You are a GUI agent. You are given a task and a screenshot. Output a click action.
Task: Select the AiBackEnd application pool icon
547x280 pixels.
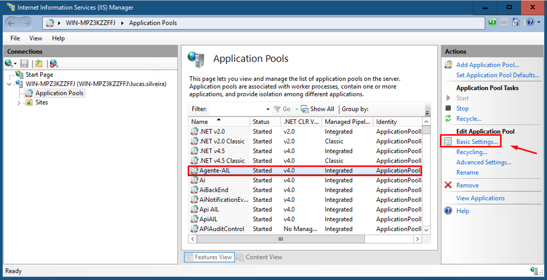(194, 190)
